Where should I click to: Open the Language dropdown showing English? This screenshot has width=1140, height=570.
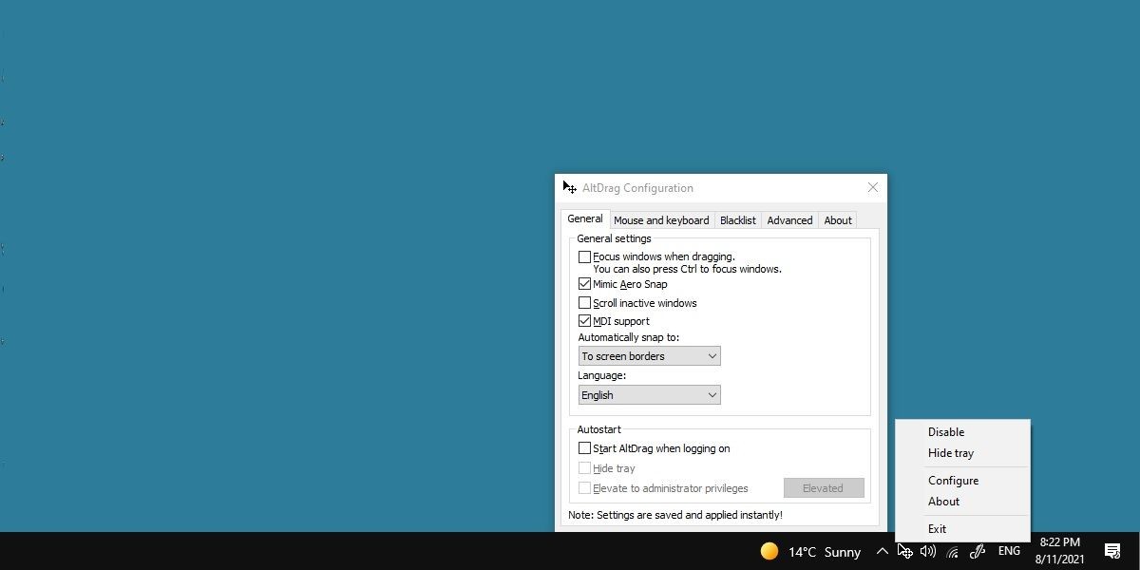point(649,395)
